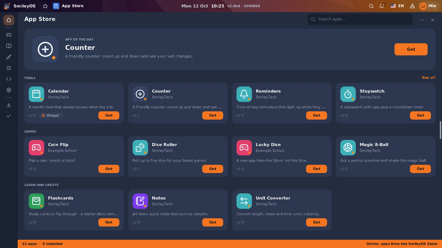Viewport: 442px width, 248px height.
Task: Click the Unit Converter app icon
Action: coord(244,201)
